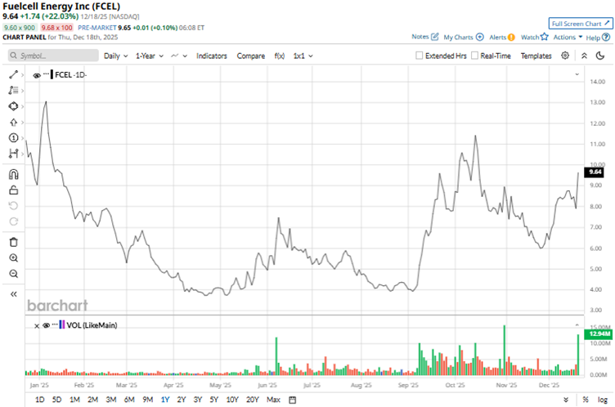The height and width of the screenshot is (407, 615).
Task: Open FCEL series more options dots
Action: pyautogui.click(x=46, y=74)
